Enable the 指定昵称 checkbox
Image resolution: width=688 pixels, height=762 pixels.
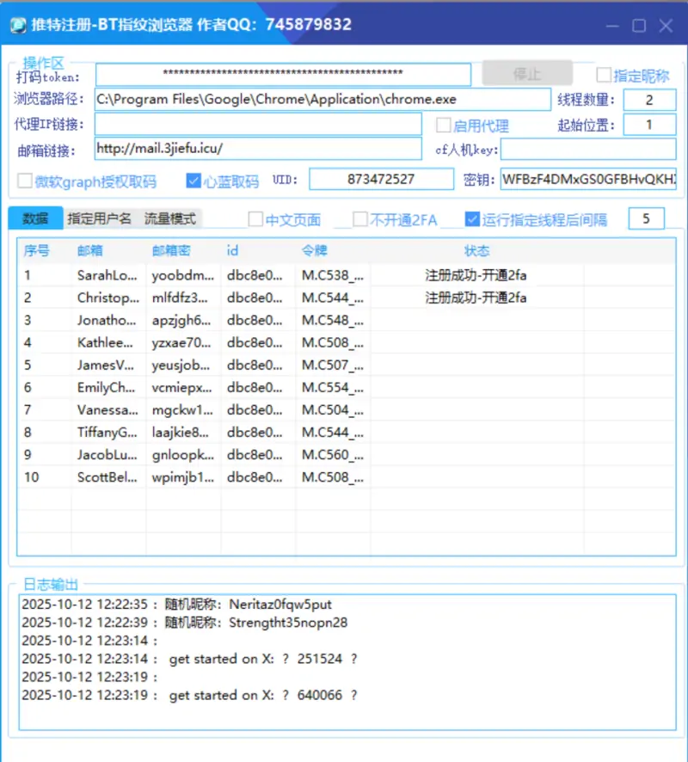click(x=604, y=76)
